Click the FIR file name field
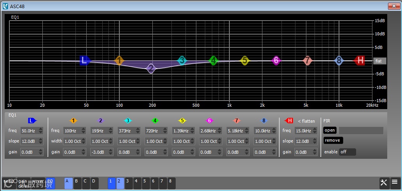Viewport: 402px width, 191px height. 361,130
